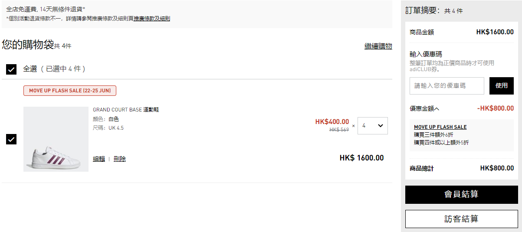Open the GRAND COURT BASE 運動鞋 product title
The height and width of the screenshot is (232, 522).
tap(126, 110)
